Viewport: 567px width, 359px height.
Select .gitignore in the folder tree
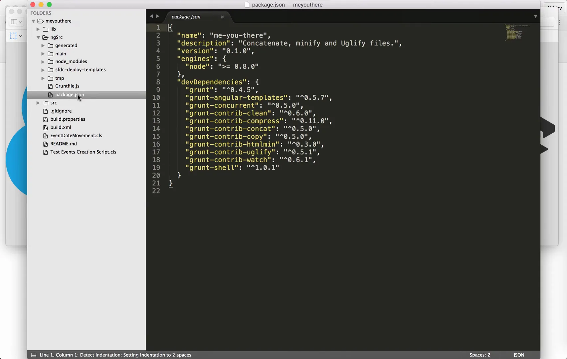[61, 111]
